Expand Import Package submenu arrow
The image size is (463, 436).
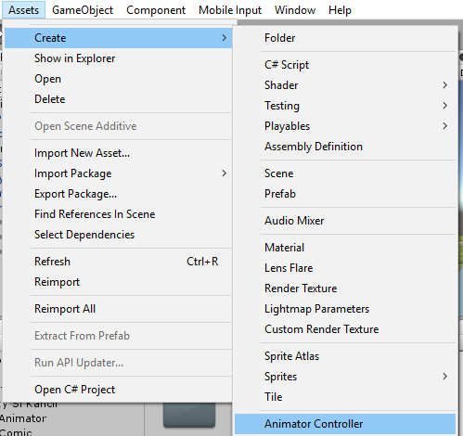(x=225, y=173)
